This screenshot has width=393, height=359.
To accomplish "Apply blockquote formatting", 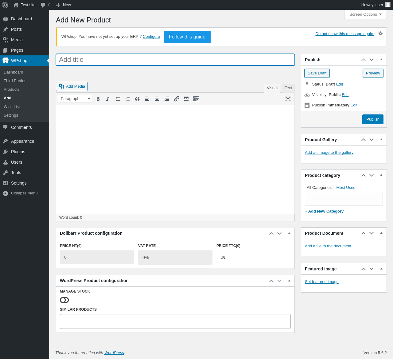I will pyautogui.click(x=137, y=99).
